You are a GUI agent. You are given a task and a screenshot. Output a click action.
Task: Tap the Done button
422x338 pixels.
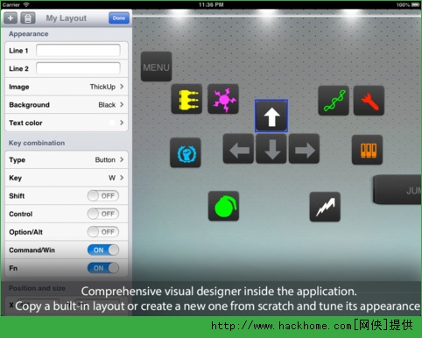(119, 18)
